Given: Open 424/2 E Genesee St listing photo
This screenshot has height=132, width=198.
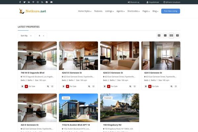Looking at the screenshot, I should click(119, 55).
